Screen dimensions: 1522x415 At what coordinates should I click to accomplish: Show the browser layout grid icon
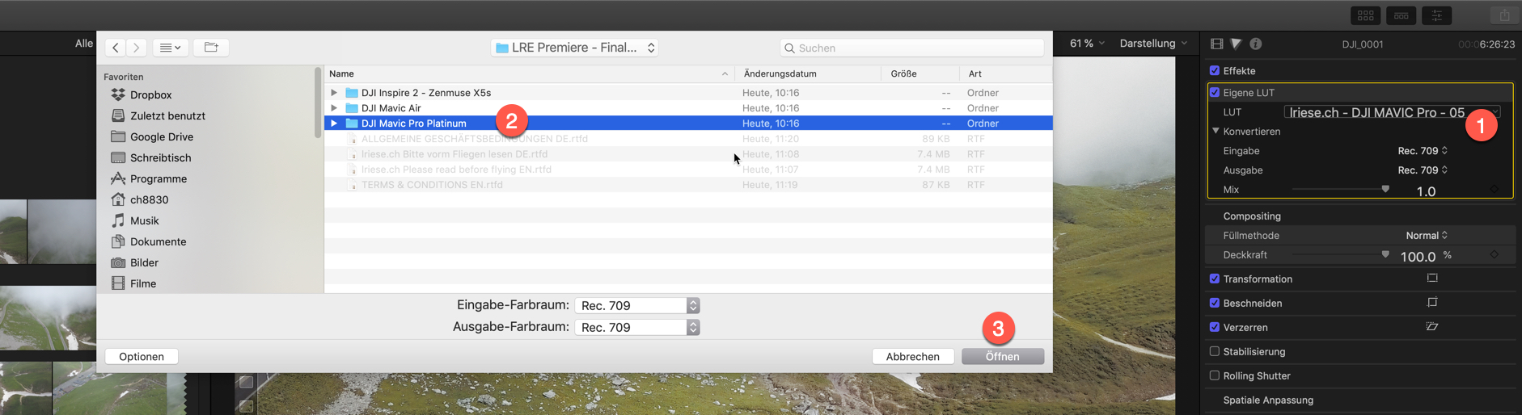(x=1366, y=15)
